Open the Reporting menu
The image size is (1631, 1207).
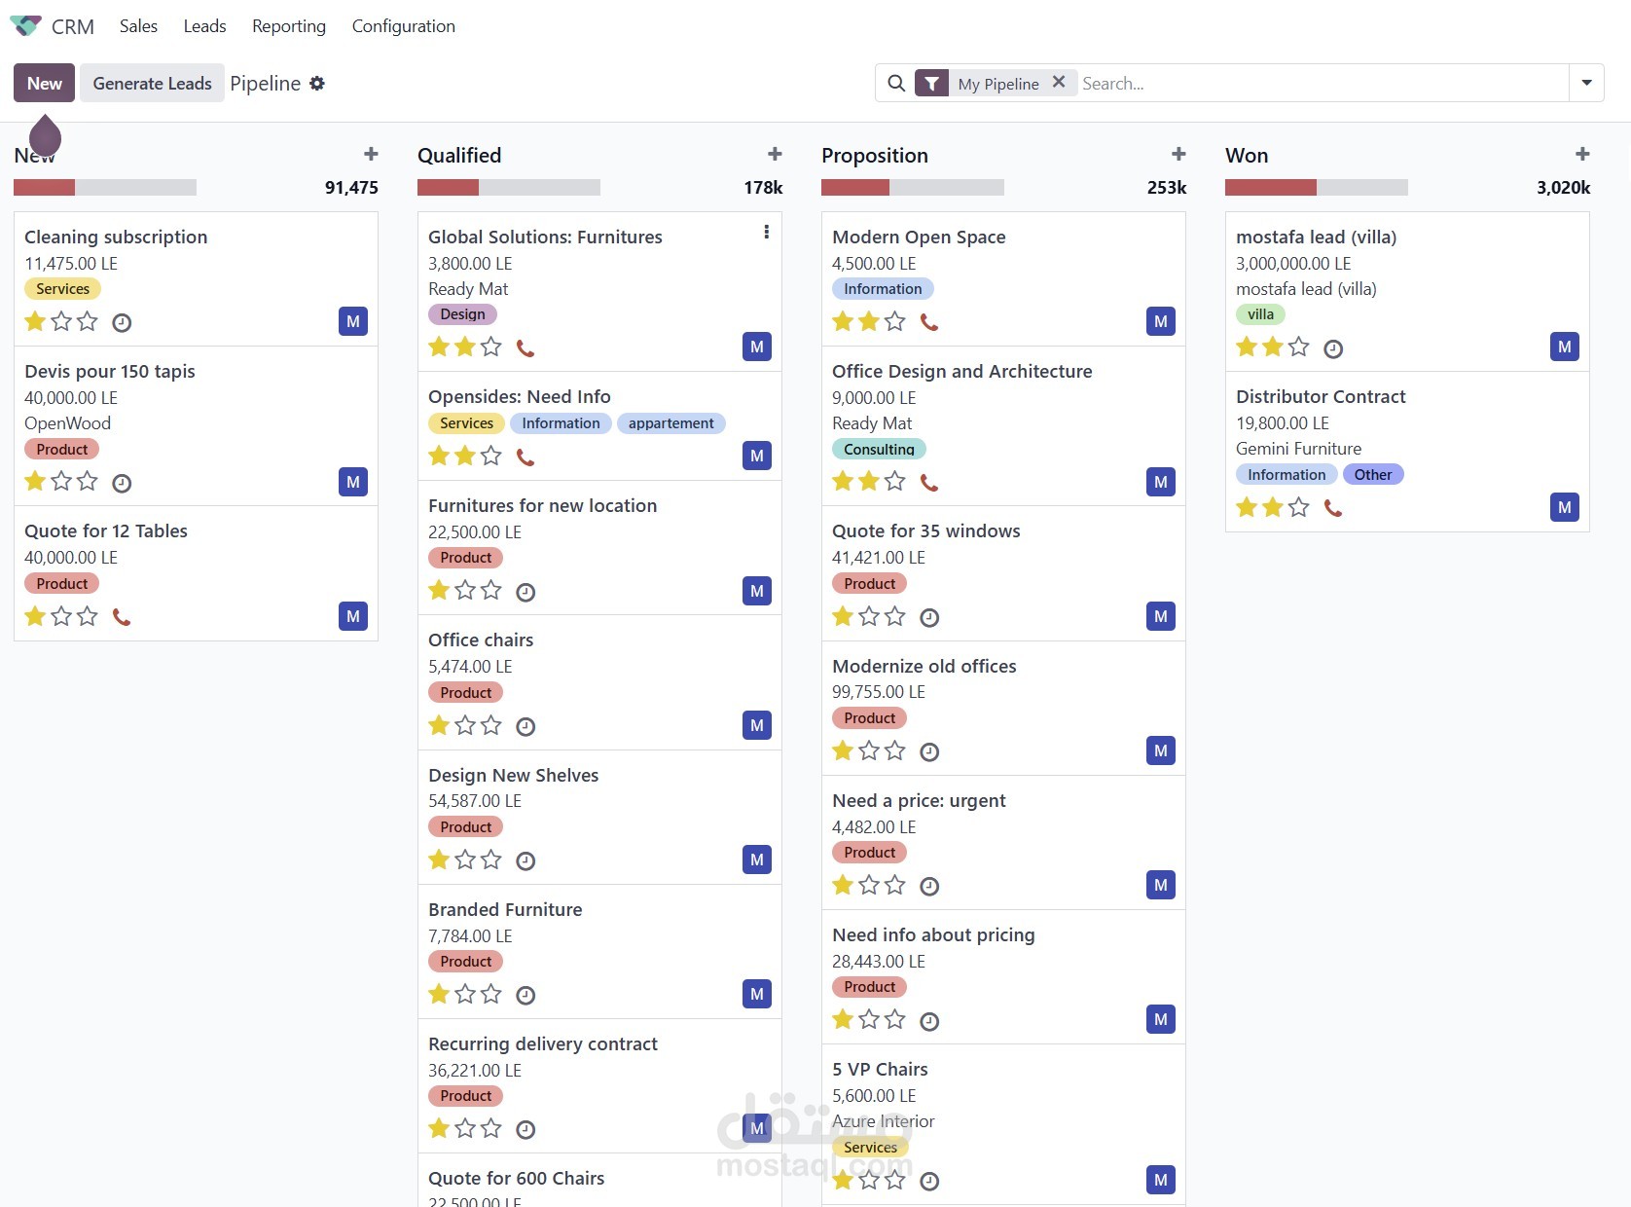288,25
